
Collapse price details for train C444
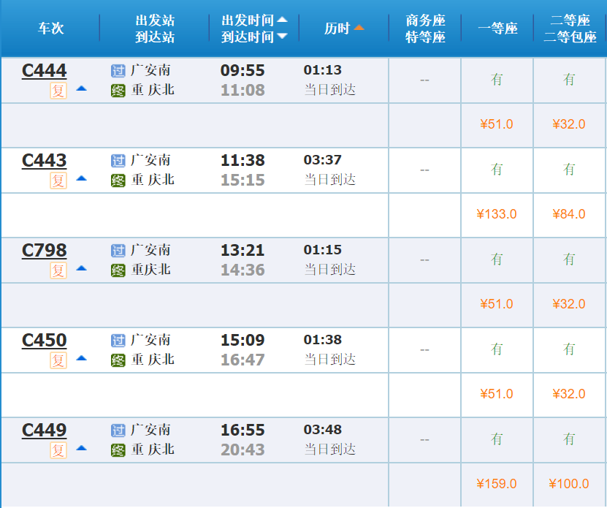(81, 88)
